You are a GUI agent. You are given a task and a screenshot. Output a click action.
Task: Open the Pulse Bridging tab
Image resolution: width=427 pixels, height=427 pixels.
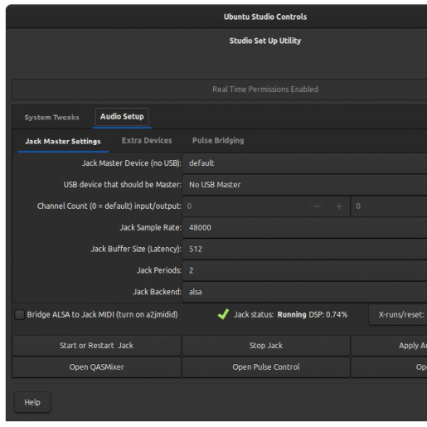(x=218, y=140)
